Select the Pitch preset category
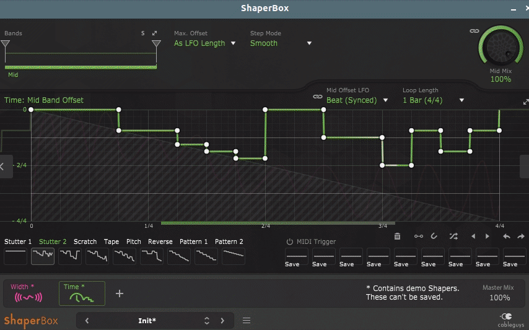This screenshot has width=529, height=330. point(134,241)
